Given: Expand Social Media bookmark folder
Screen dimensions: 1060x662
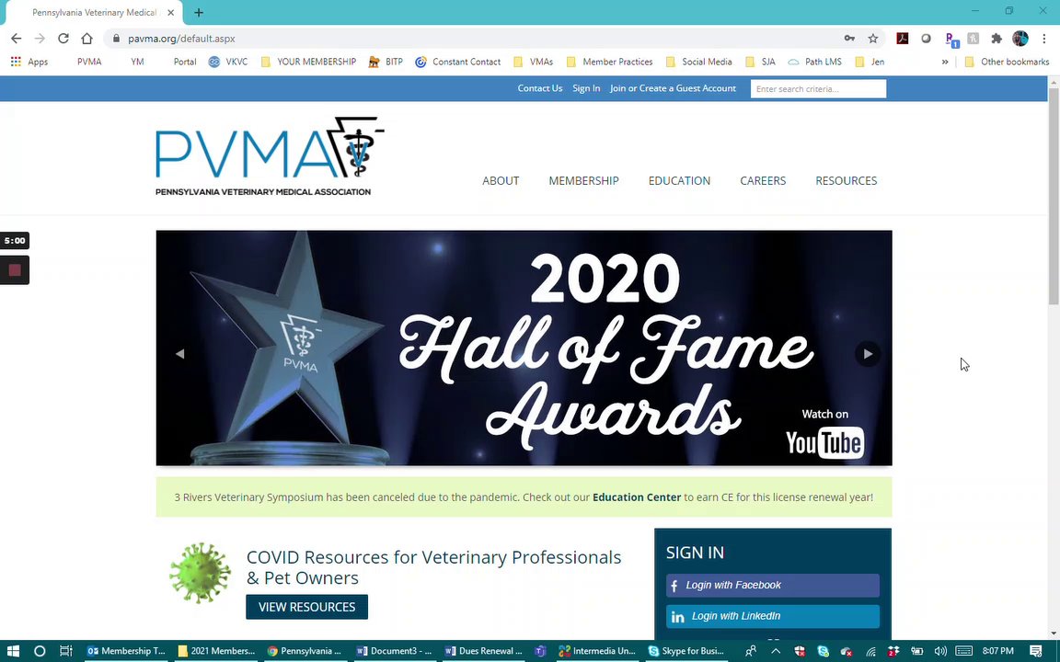Looking at the screenshot, I should coord(699,62).
